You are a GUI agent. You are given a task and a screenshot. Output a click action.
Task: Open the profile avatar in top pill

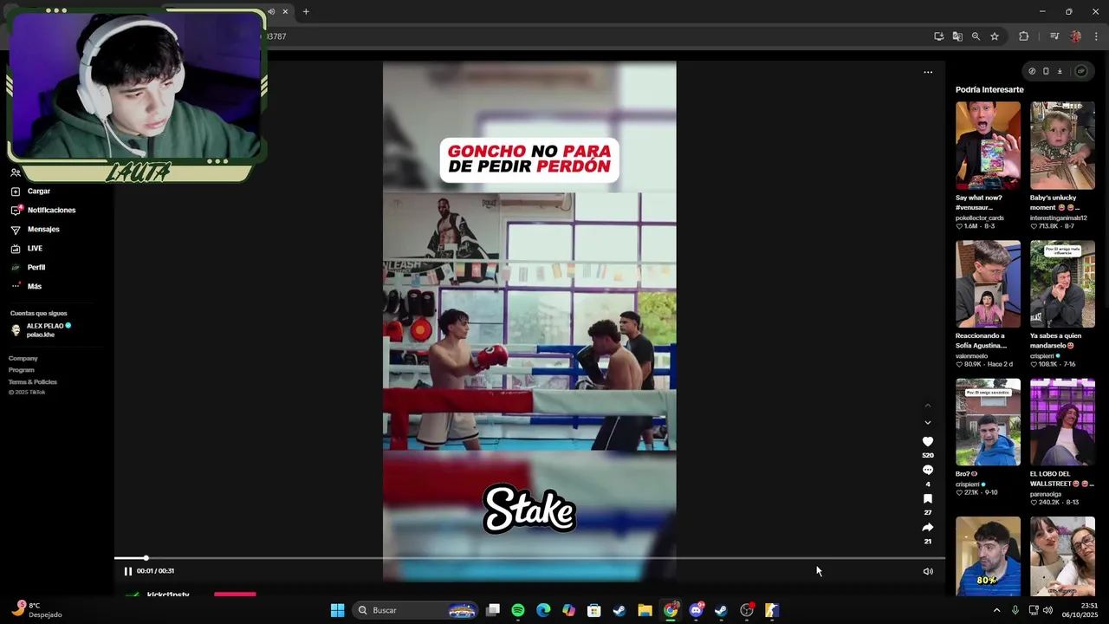[1080, 71]
